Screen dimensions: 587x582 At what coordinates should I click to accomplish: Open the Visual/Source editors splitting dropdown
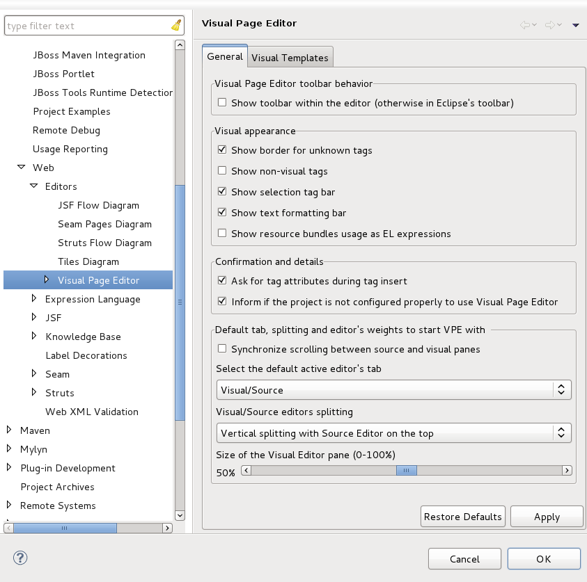393,433
